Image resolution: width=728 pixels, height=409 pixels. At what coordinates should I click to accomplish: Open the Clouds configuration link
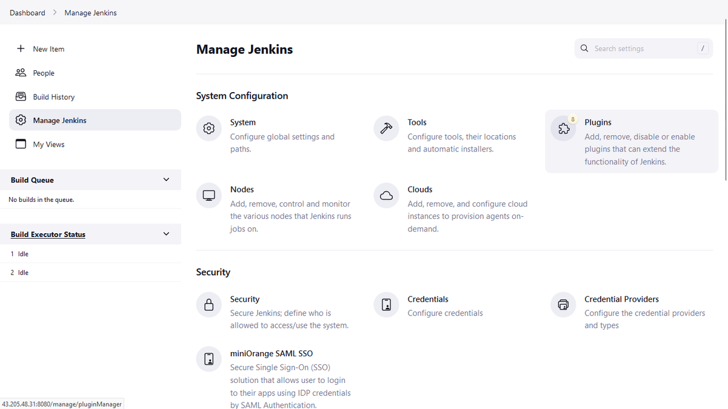(x=419, y=190)
